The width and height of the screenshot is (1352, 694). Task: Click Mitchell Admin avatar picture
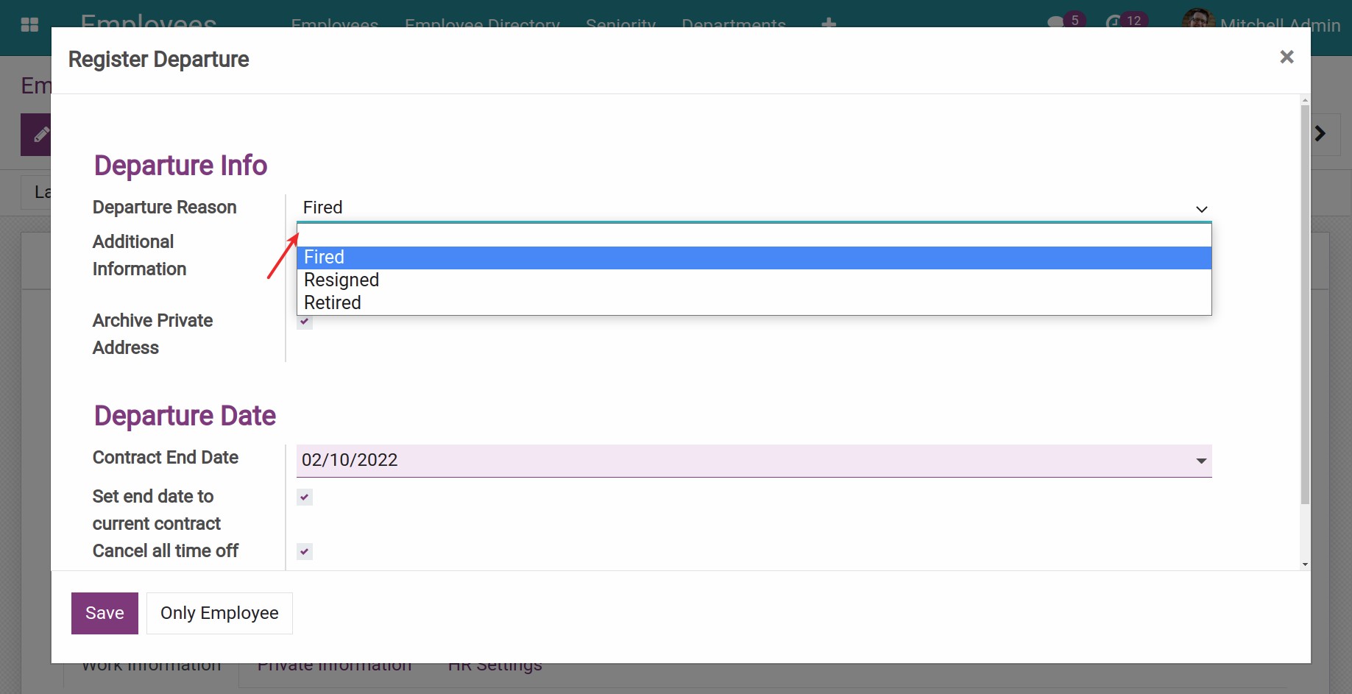(1197, 20)
